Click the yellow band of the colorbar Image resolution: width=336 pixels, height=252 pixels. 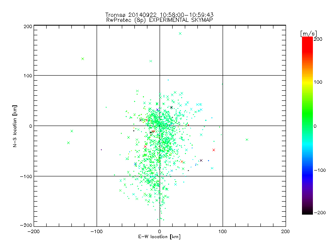[x=307, y=82]
